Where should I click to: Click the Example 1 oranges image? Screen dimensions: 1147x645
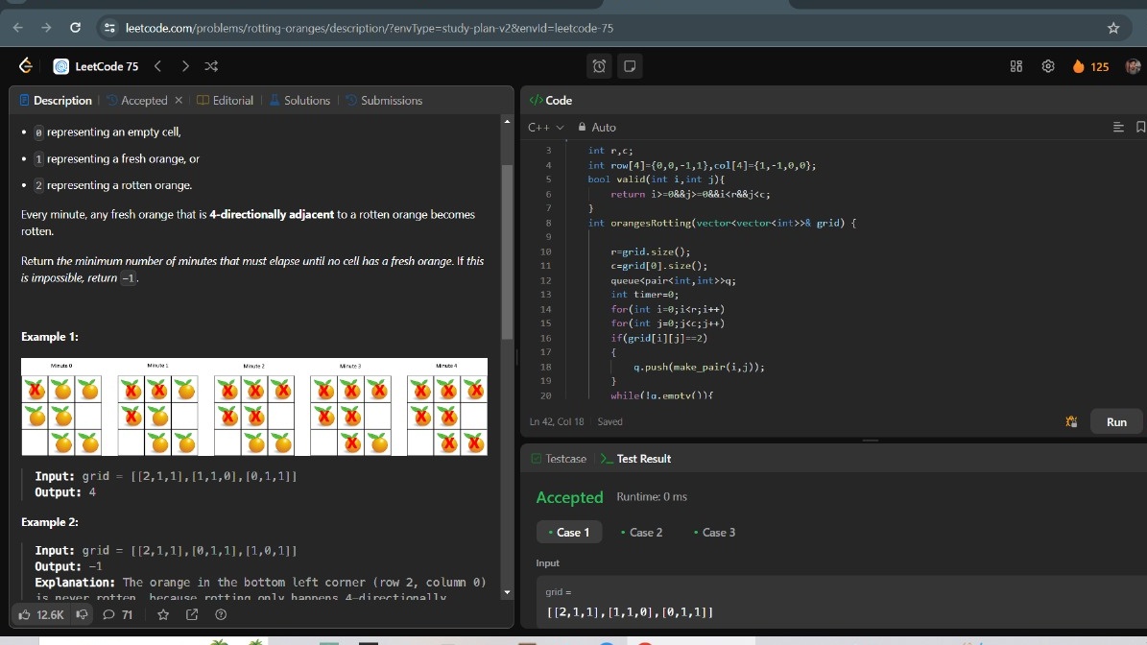tap(253, 407)
